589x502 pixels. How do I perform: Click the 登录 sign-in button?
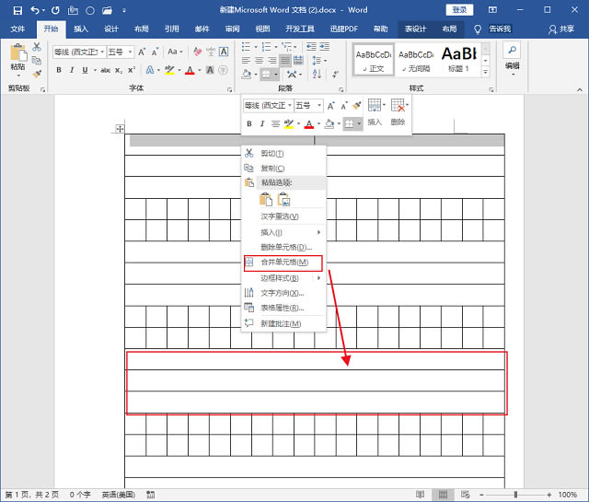(x=458, y=10)
